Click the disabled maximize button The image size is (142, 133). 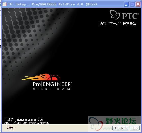pos(132,4)
